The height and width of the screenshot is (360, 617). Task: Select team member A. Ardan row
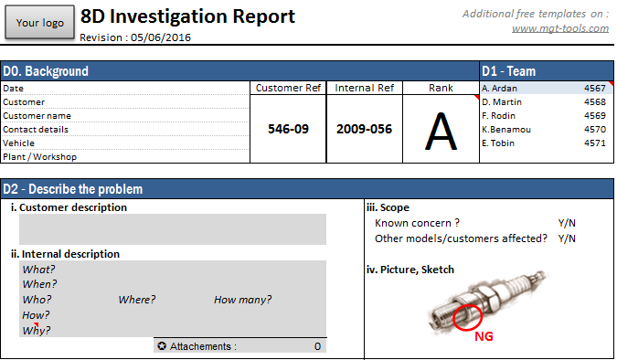547,88
